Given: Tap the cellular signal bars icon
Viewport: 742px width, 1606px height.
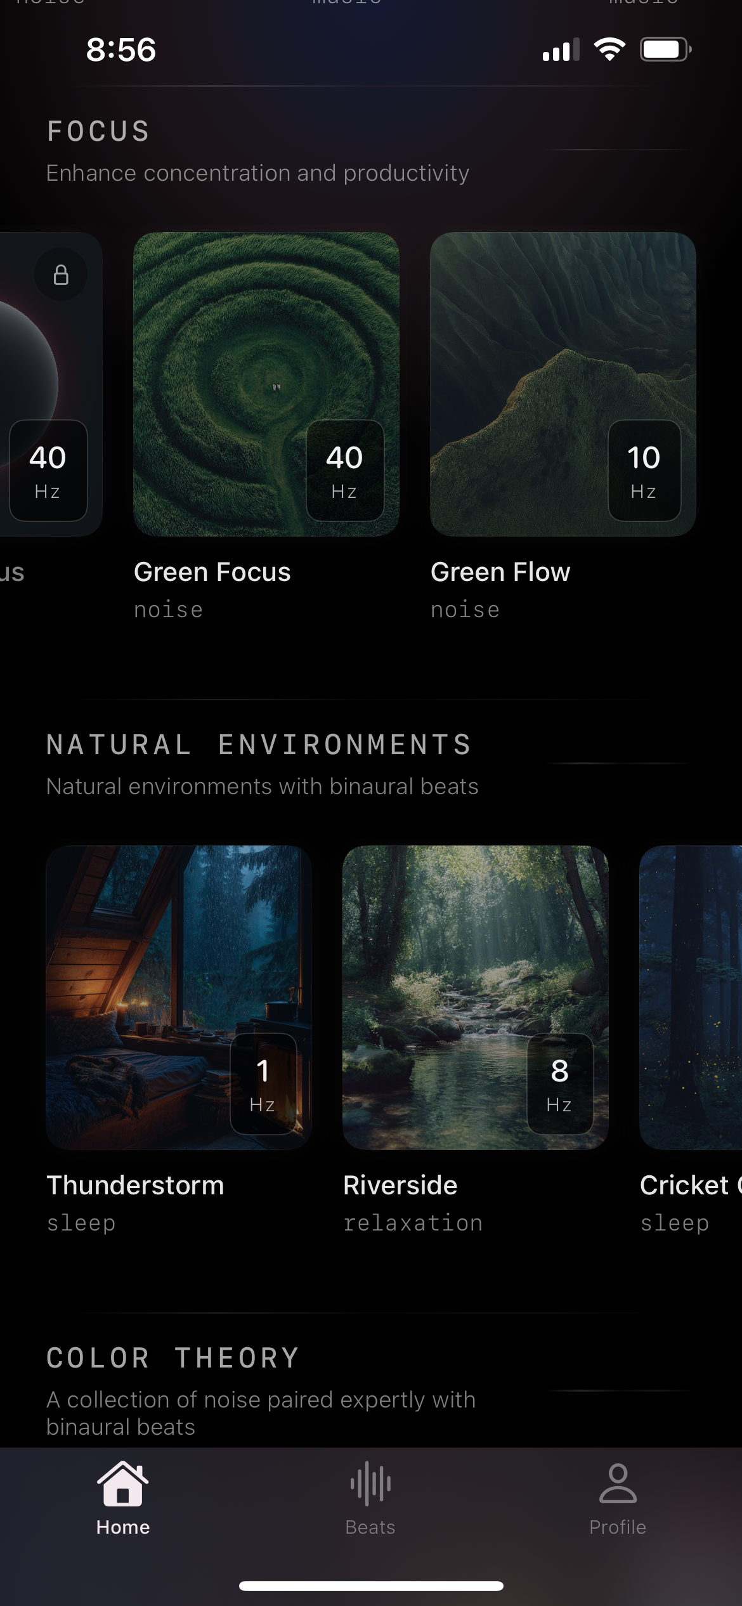Looking at the screenshot, I should click(x=561, y=49).
